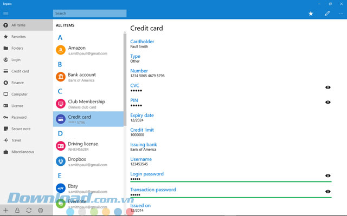This screenshot has width=347, height=216.
Task: Open settings gear icon at bottom
Action: click(x=41, y=210)
